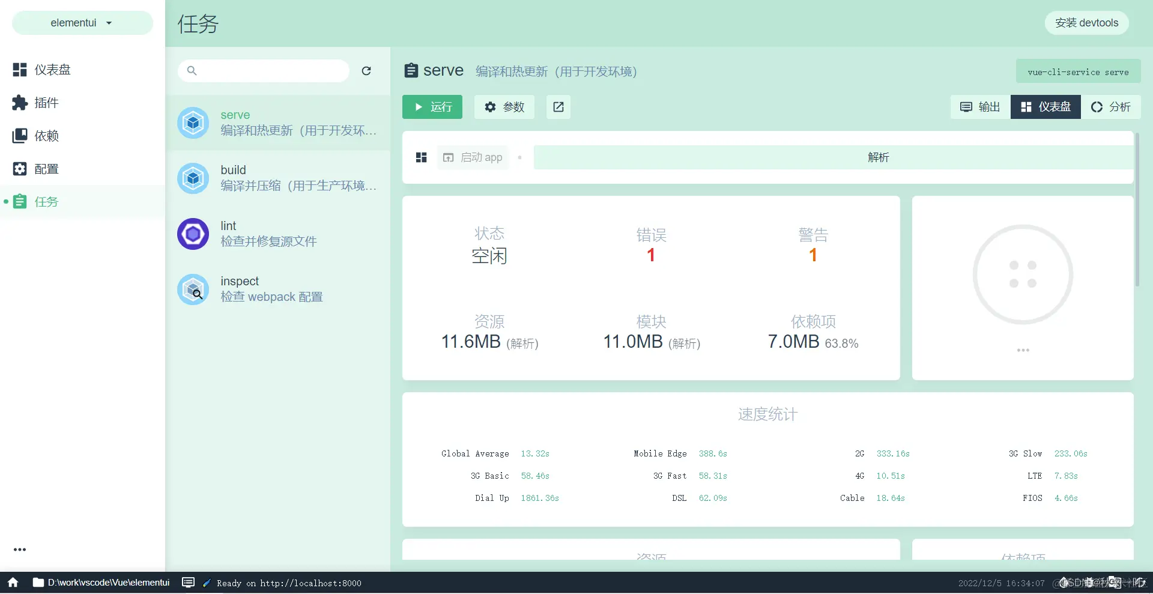Click the 2022/12/5 16:34:07 timestamp
Viewport: 1153px width, 594px height.
(1001, 583)
